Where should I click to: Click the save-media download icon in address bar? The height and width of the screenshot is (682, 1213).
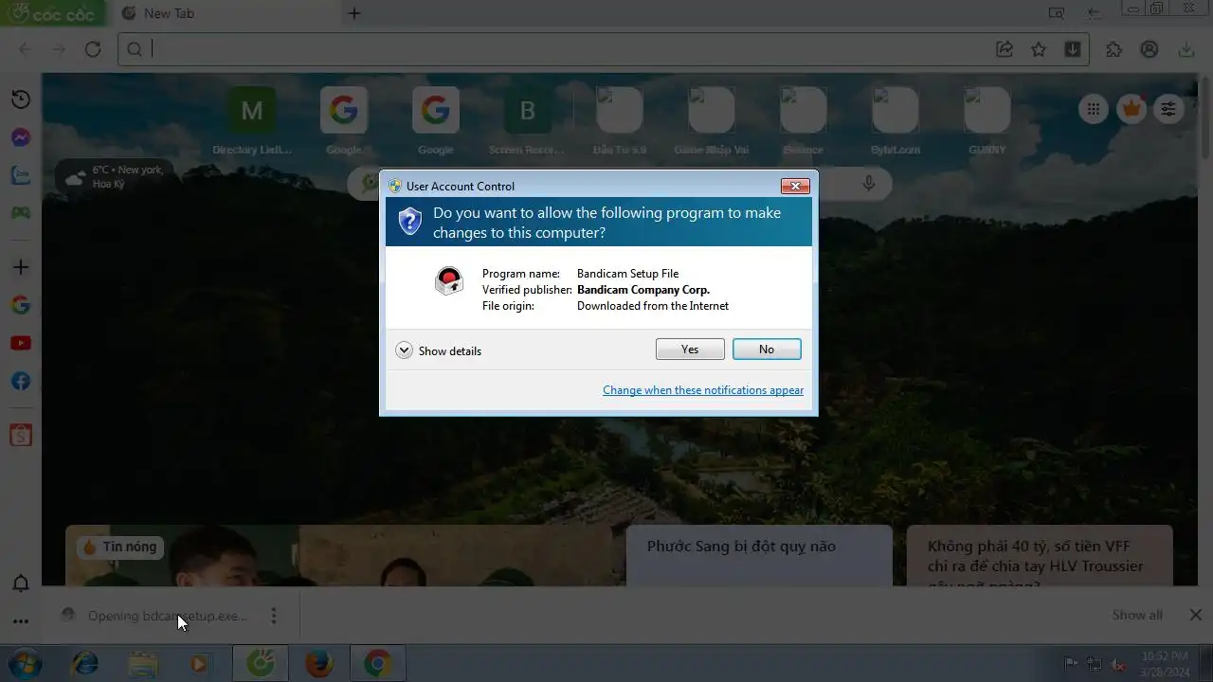1073,49
